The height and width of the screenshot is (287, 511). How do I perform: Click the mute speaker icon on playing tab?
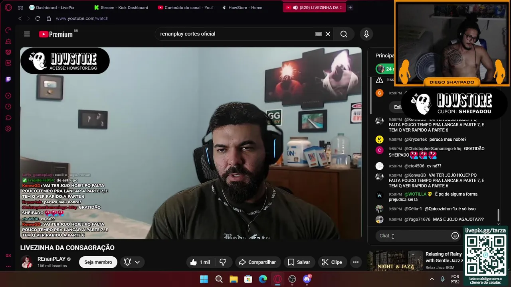click(295, 8)
